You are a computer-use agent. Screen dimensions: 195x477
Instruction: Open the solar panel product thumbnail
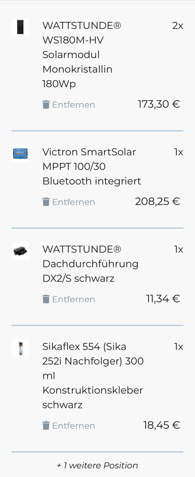click(x=20, y=27)
